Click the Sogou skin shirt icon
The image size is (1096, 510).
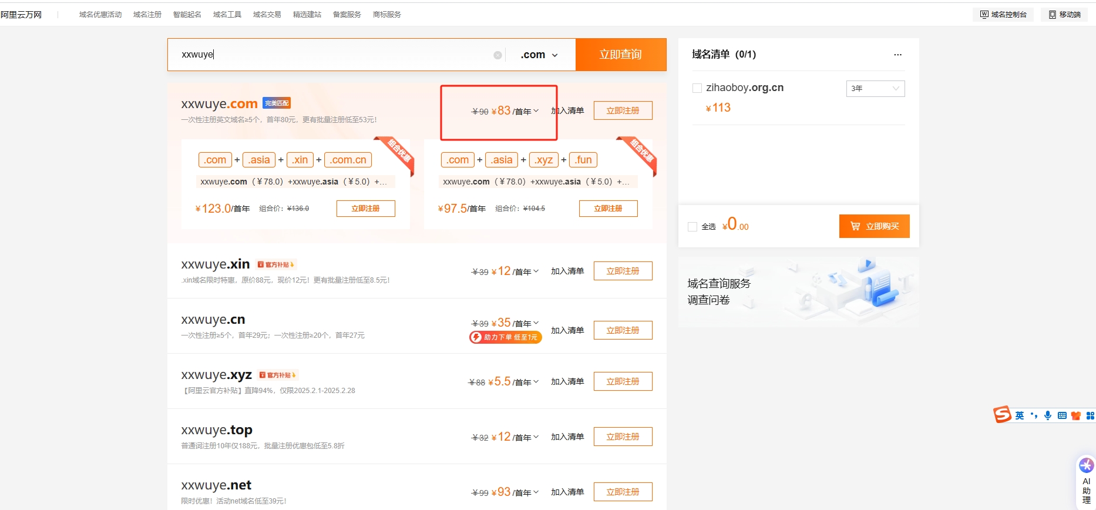click(x=1076, y=415)
